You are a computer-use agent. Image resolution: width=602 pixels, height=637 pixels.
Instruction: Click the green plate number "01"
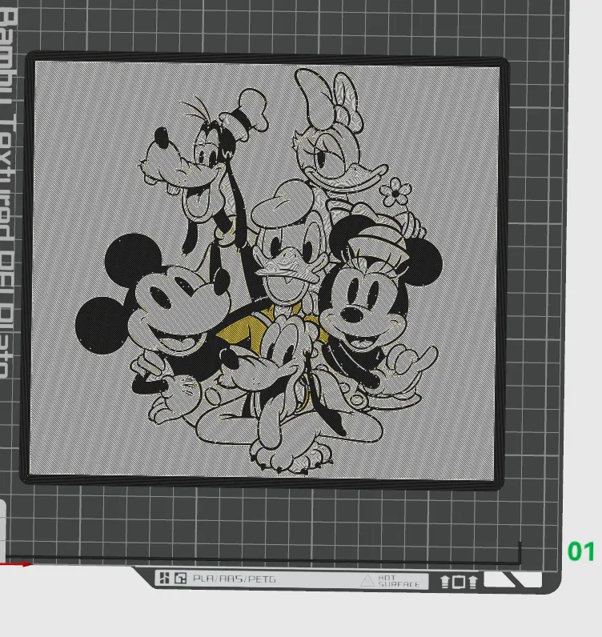(581, 551)
